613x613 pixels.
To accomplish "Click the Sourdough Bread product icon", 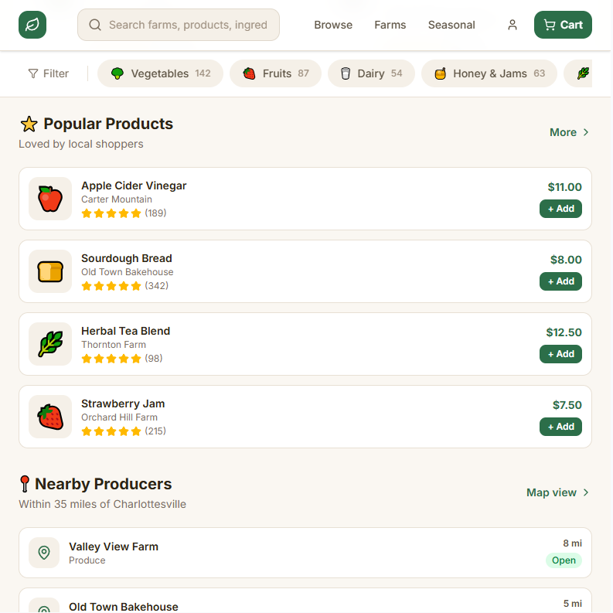I will (50, 271).
